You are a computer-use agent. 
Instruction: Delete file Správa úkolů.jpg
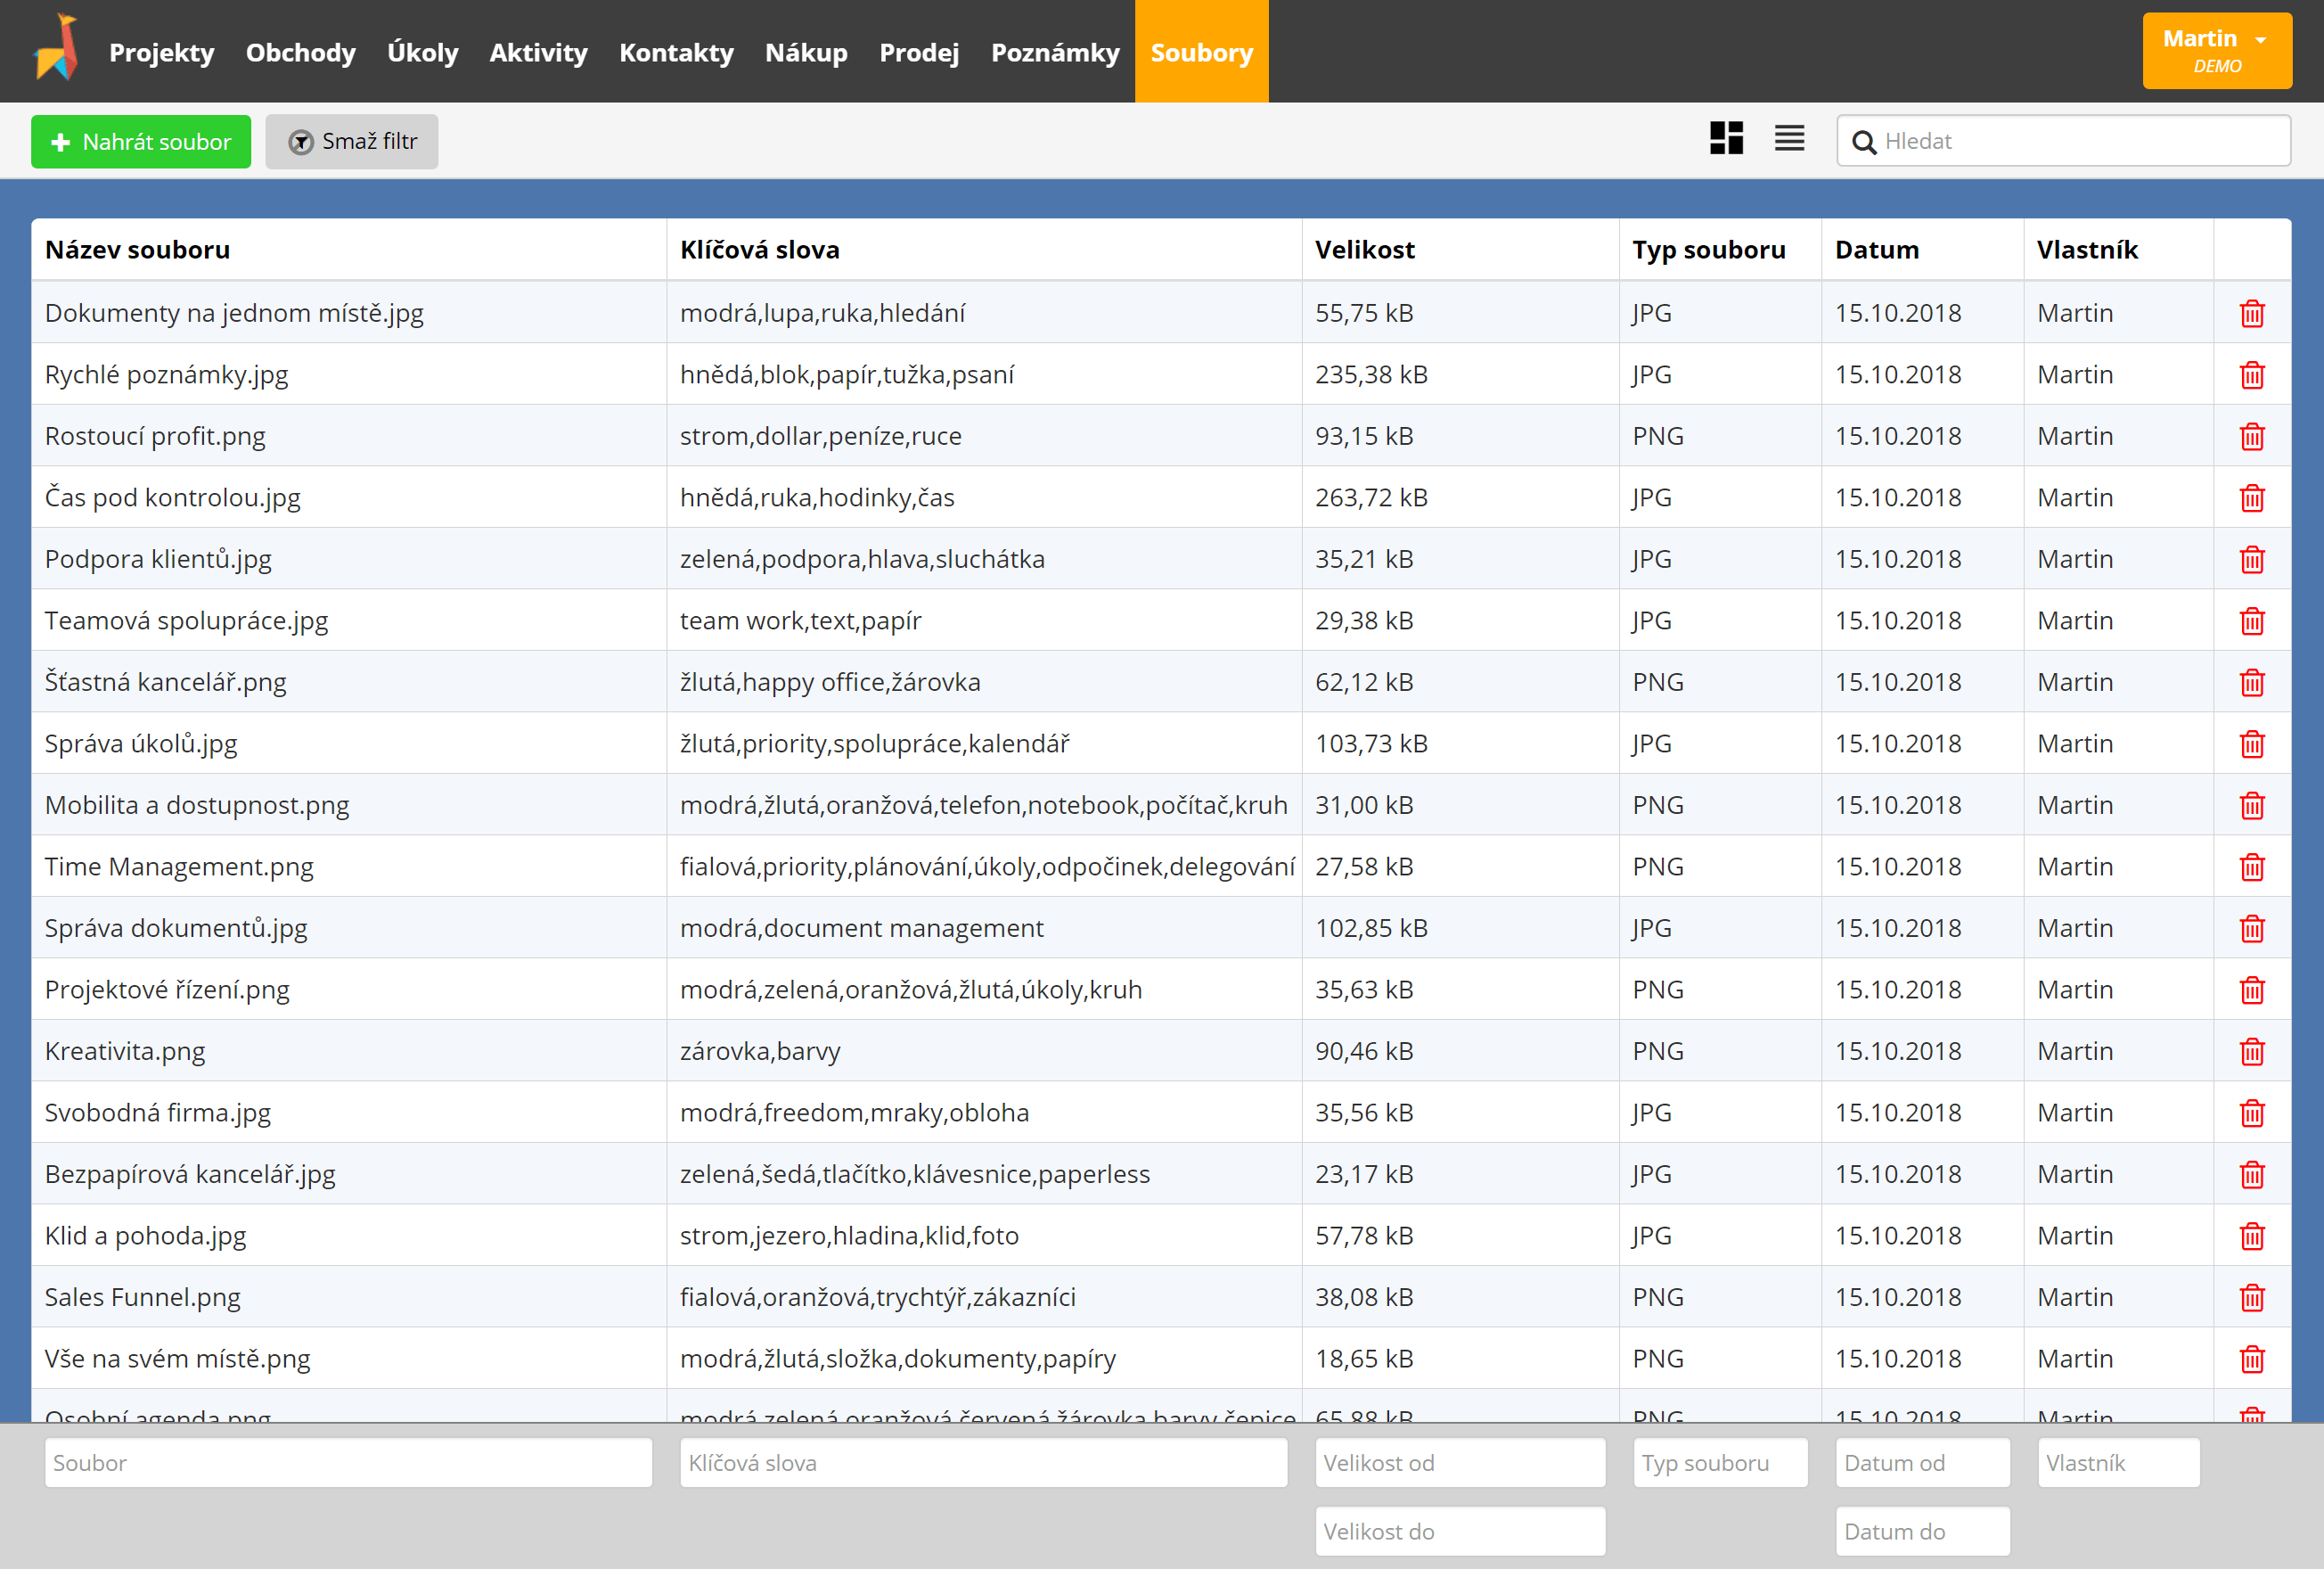[2251, 744]
